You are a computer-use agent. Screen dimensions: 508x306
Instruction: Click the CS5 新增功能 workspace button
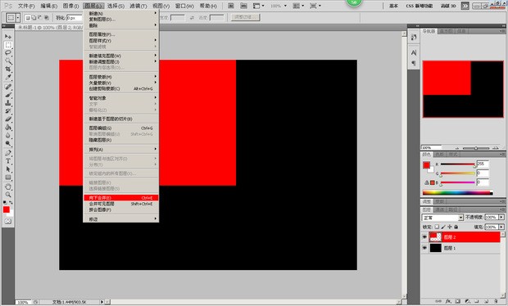[420, 6]
